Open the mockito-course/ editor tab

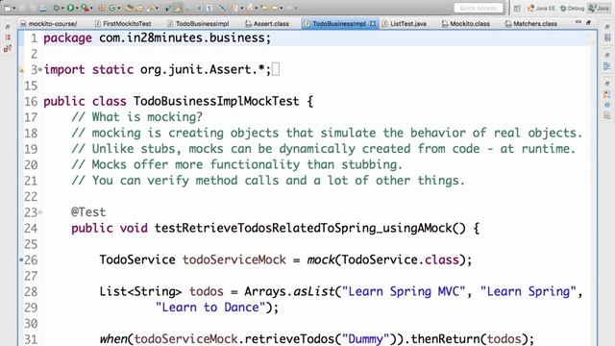(48, 23)
